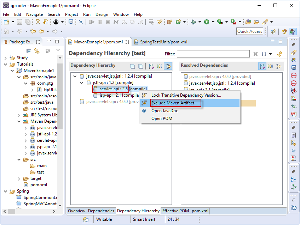300x225 pixels.
Task: Select Open POM from the context menu
Action: click(162, 118)
